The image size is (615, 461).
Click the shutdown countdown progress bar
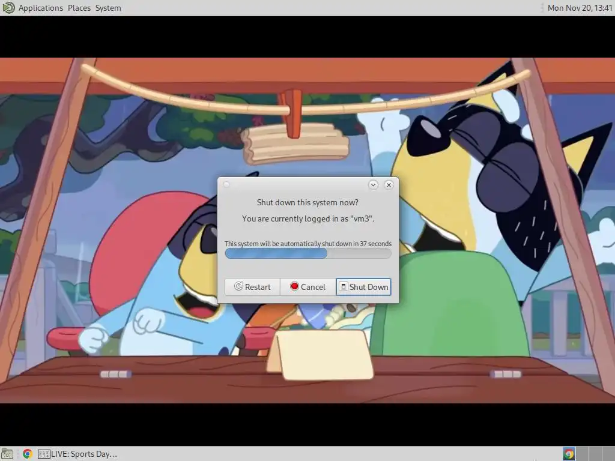308,254
